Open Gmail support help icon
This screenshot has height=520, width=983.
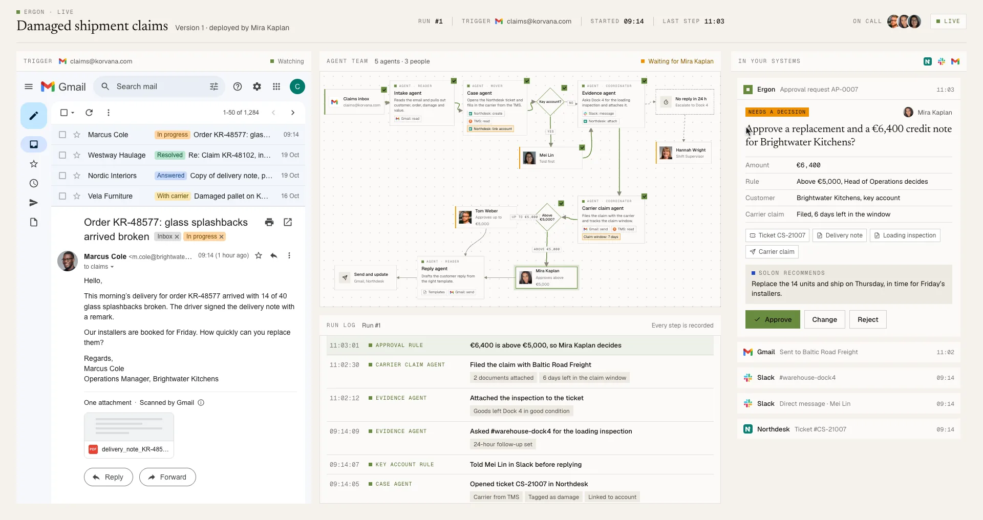click(x=238, y=86)
